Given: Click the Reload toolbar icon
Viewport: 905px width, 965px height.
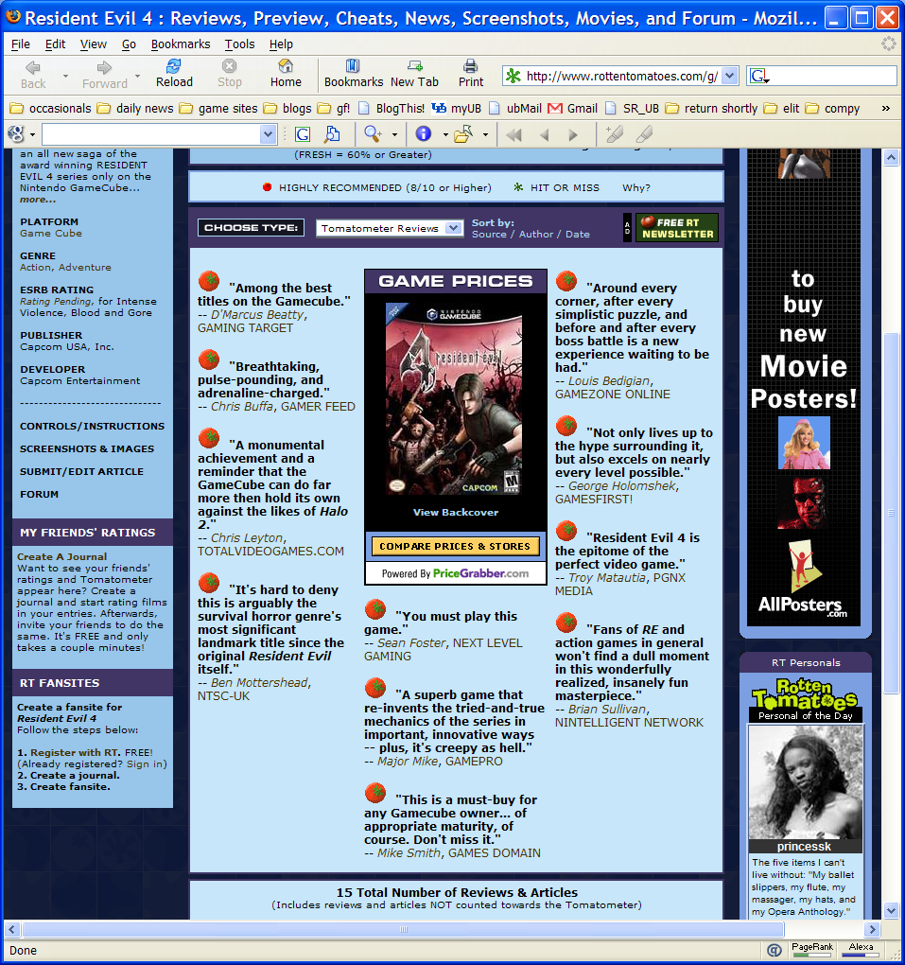Looking at the screenshot, I should click(x=173, y=73).
